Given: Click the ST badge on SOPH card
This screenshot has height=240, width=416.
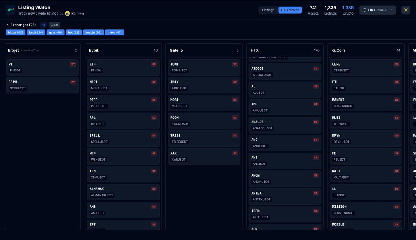Looking at the screenshot, I should tap(73, 82).
